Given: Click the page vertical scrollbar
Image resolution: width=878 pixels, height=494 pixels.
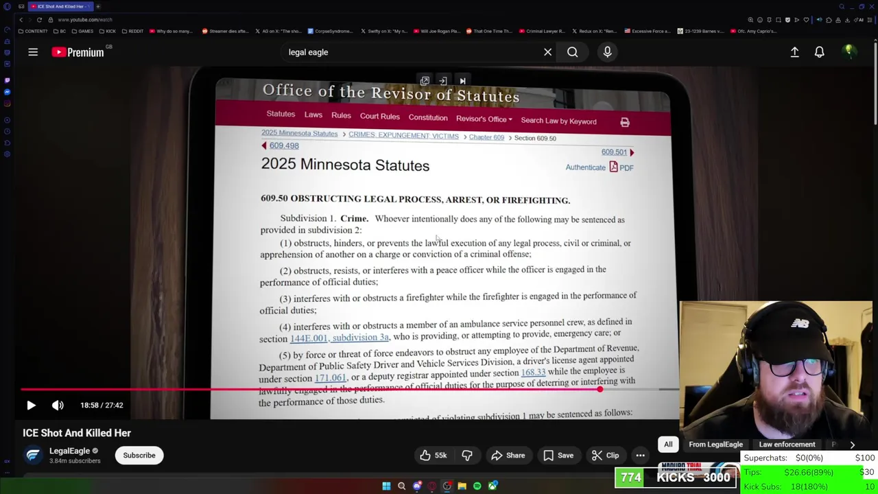Looking at the screenshot, I should pos(875,82).
